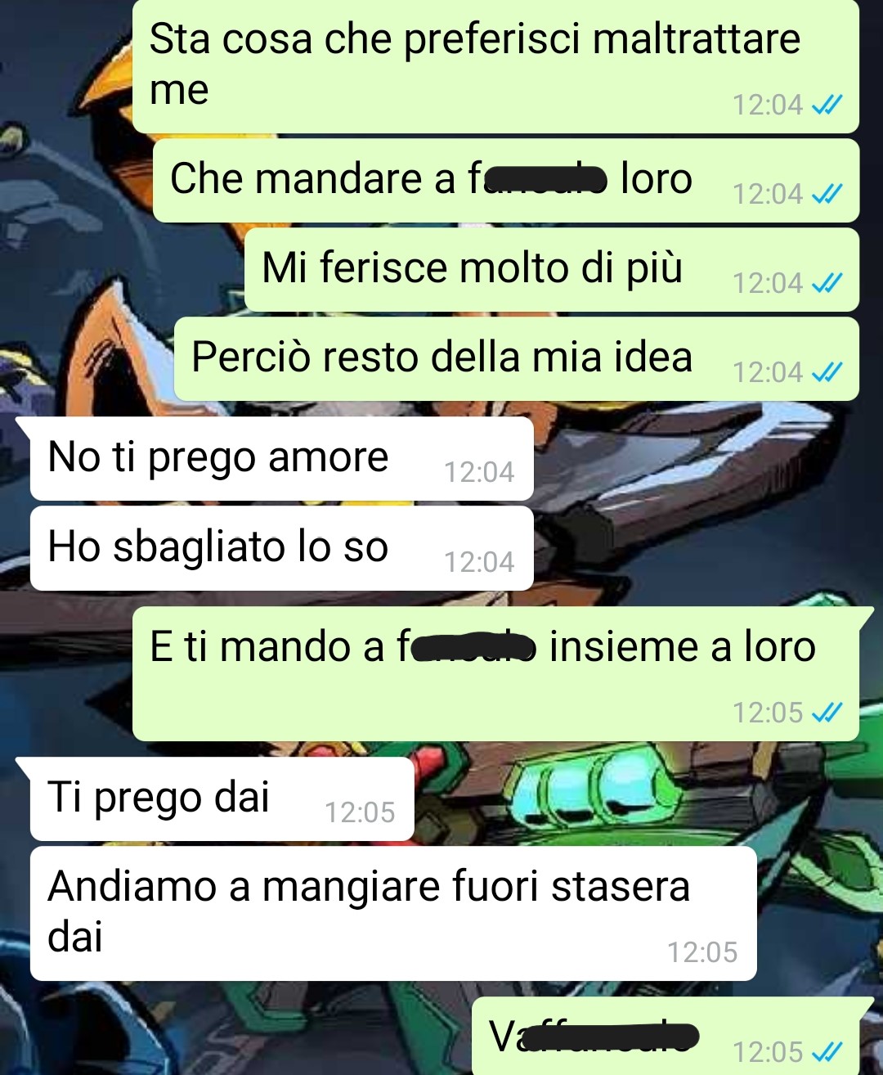Tap the 'Perciò resto della mia idea' message
The height and width of the screenshot is (1075, 883).
point(517,359)
